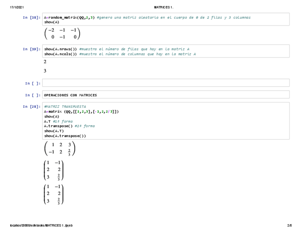
Task: Click the second transposed matrix output
Action: (x=54, y=194)
